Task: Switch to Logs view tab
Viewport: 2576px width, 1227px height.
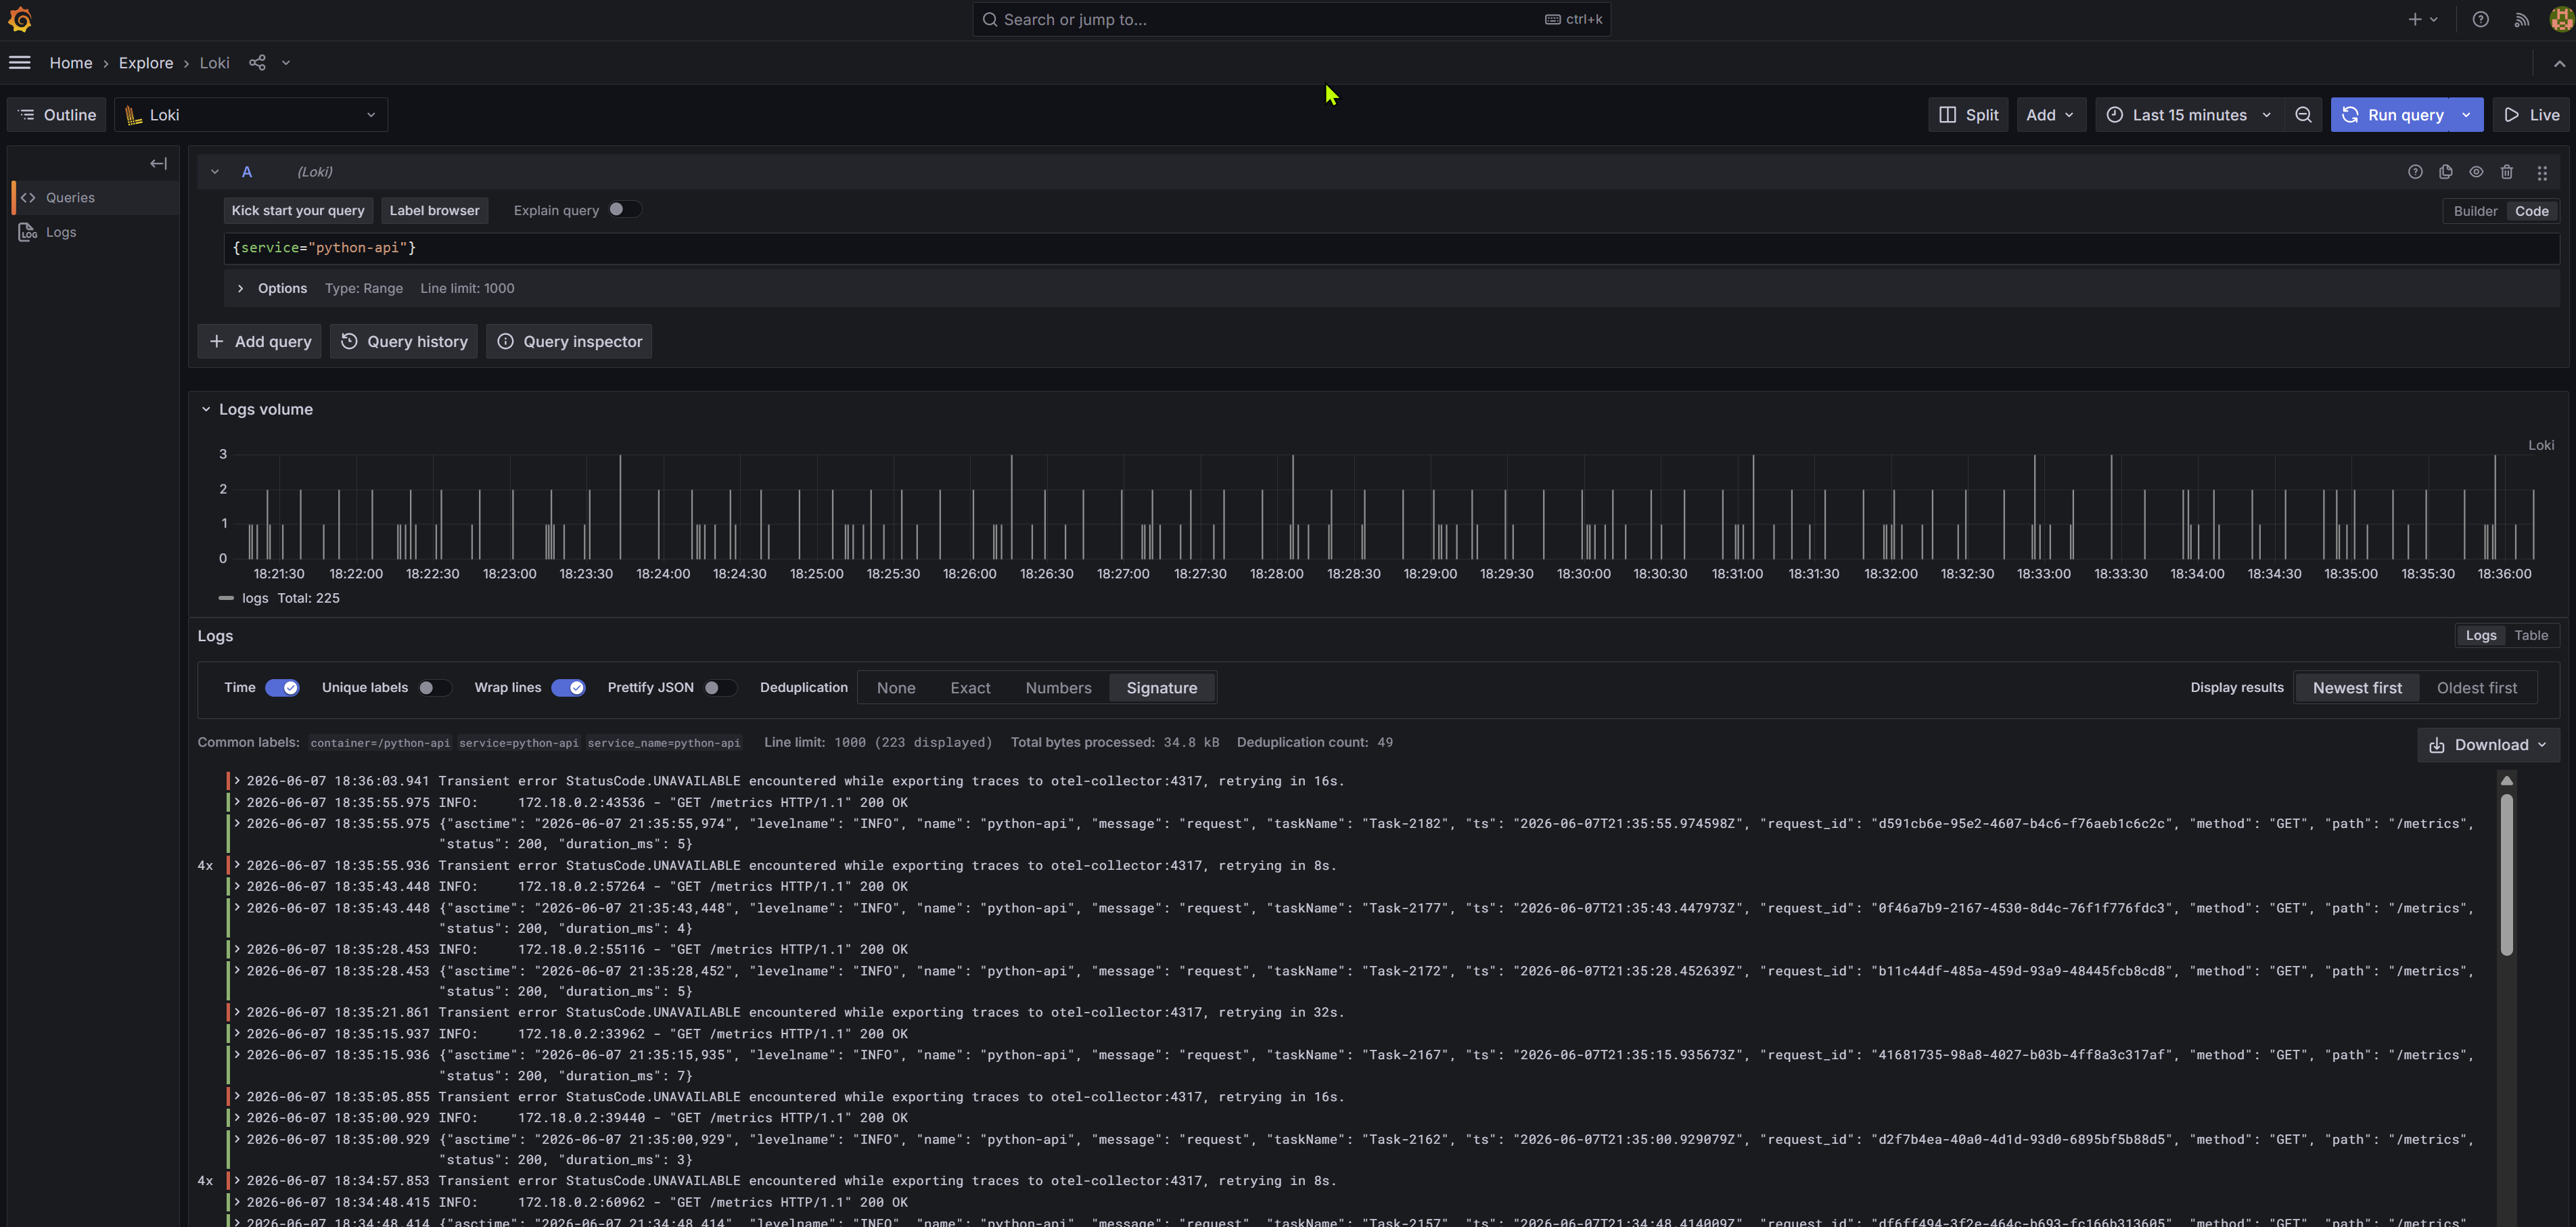Action: [2480, 636]
